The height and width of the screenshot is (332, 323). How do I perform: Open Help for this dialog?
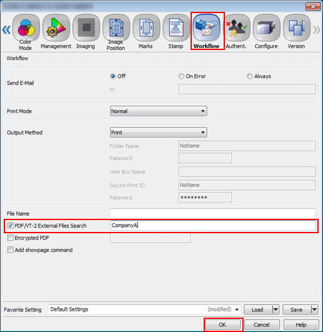[x=301, y=324]
